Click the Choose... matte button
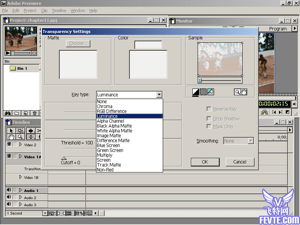This screenshot has width=300, height=225. tap(78, 43)
